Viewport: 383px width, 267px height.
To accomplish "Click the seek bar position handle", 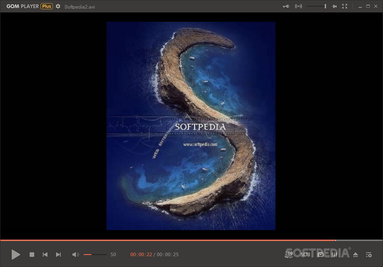I will click(336, 241).
